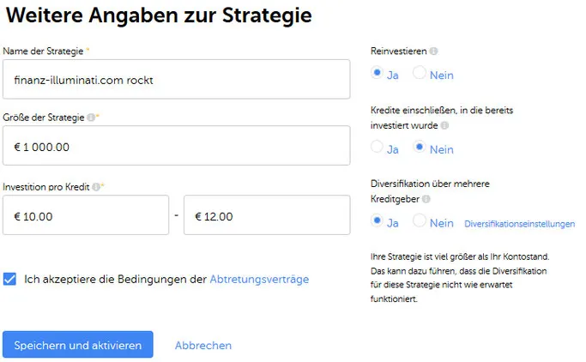Screen dimensions: 586x362
Task: Uncheck the Bedingungen acceptance checkbox
Action: pos(9,279)
